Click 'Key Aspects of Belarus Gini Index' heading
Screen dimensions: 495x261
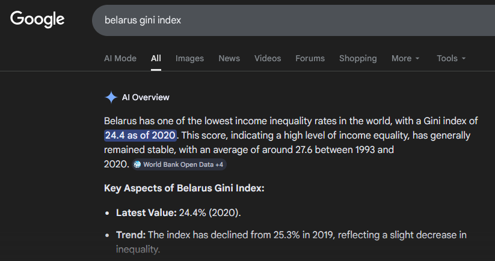[184, 188]
